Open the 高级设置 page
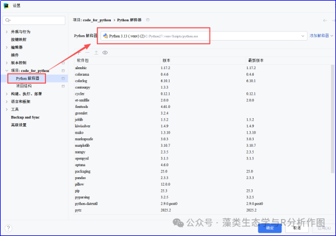Viewport: 336px width, 236px height. coord(19,125)
